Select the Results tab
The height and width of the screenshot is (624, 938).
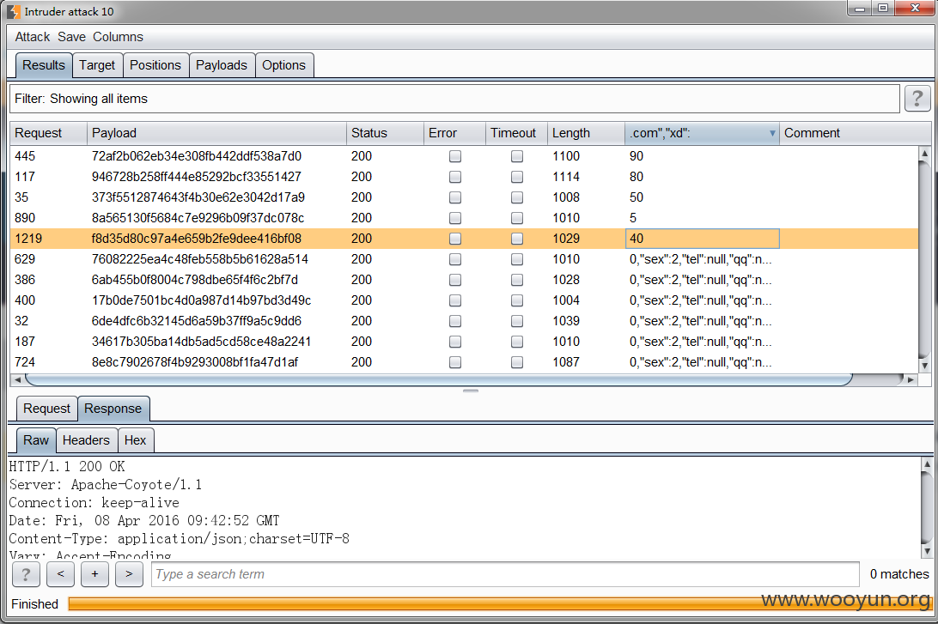pos(44,65)
